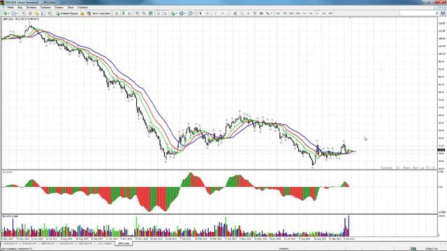The height and width of the screenshot is (251, 447).
Task: Select the Trendline drawing tool
Action: (228, 13)
